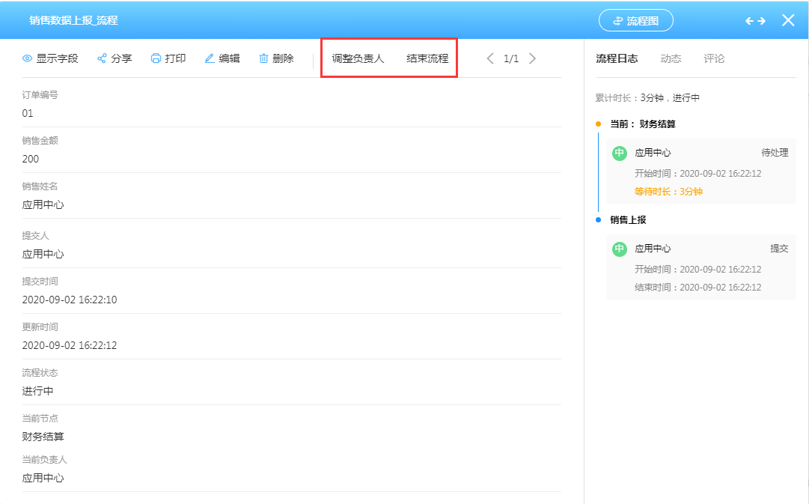Select the 当前：财务结算 timeline node

[x=642, y=124]
